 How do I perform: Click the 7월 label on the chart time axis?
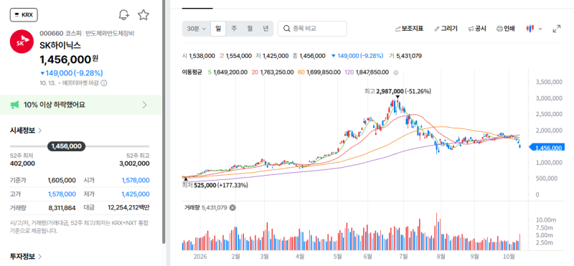coord(404,256)
